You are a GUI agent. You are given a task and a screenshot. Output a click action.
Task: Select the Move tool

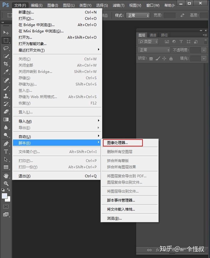pyautogui.click(x=6, y=32)
